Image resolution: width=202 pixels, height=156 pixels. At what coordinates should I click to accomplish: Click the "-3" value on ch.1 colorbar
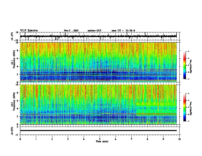(x=188, y=51)
